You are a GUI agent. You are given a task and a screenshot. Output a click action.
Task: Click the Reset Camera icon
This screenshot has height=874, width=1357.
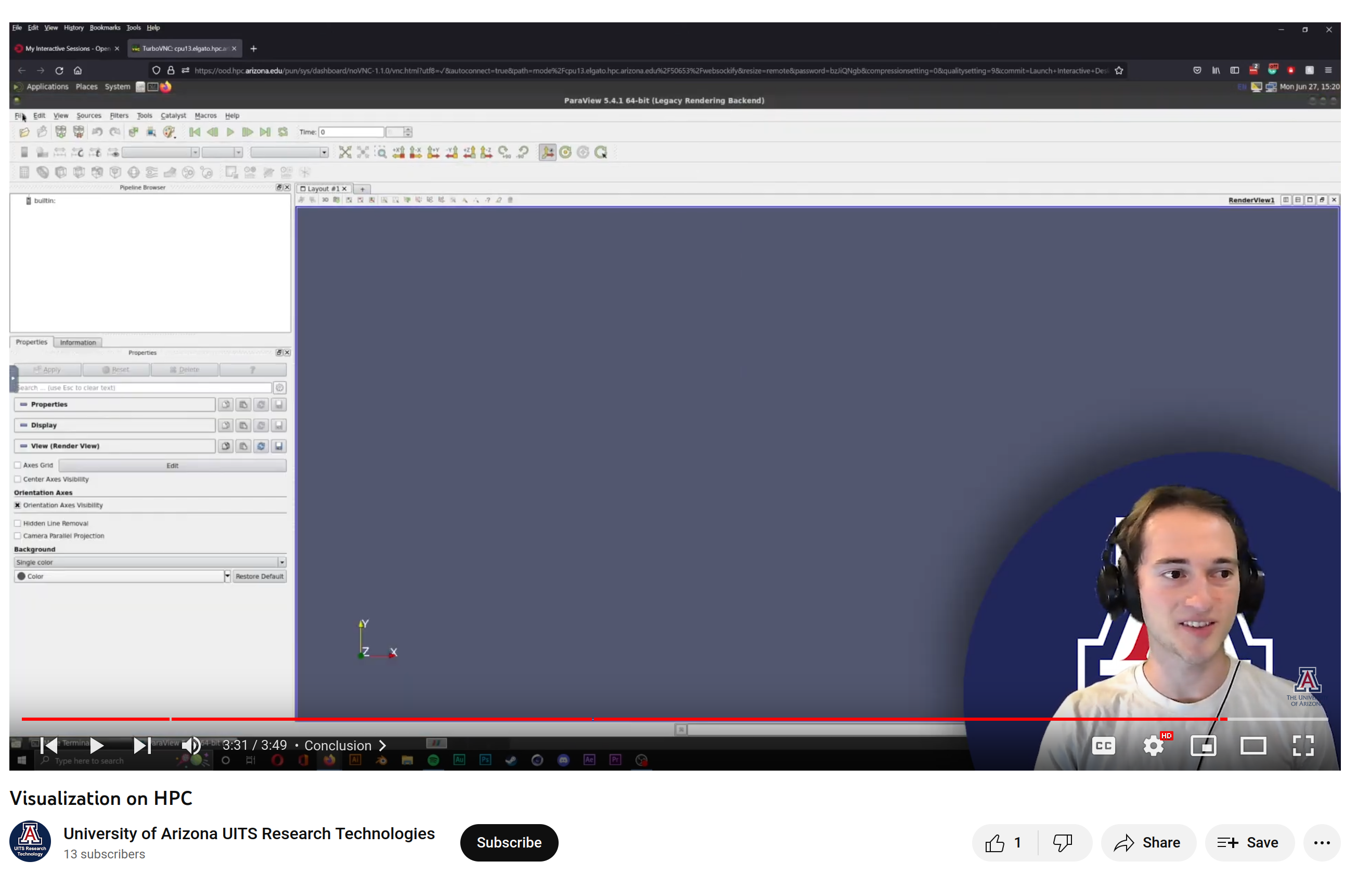pos(345,152)
